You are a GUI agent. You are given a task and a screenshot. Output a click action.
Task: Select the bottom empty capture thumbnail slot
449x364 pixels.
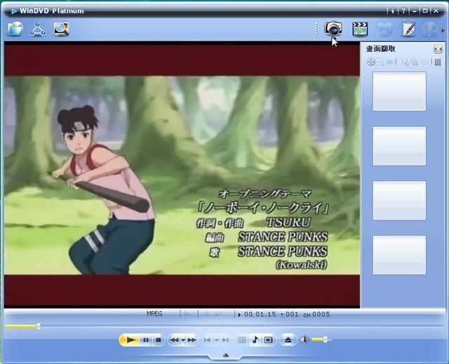coord(399,255)
